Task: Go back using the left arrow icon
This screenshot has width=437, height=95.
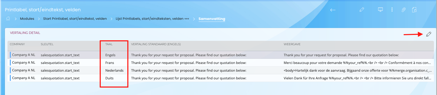Action: (333, 10)
